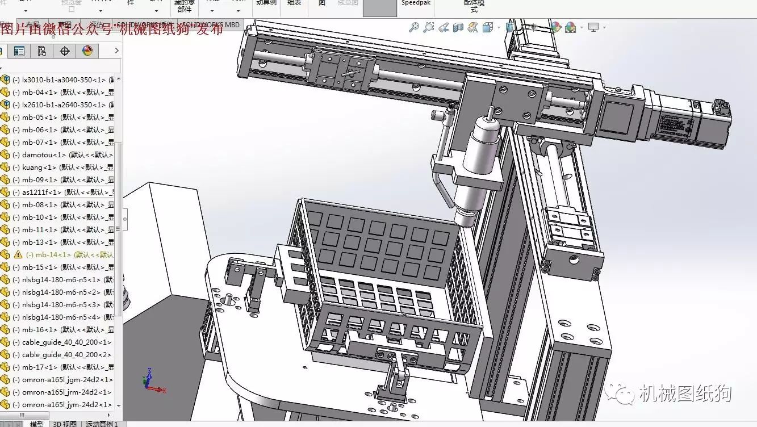The height and width of the screenshot is (427, 757).
Task: Click the part icon beside mb-16<1>
Action: point(5,330)
